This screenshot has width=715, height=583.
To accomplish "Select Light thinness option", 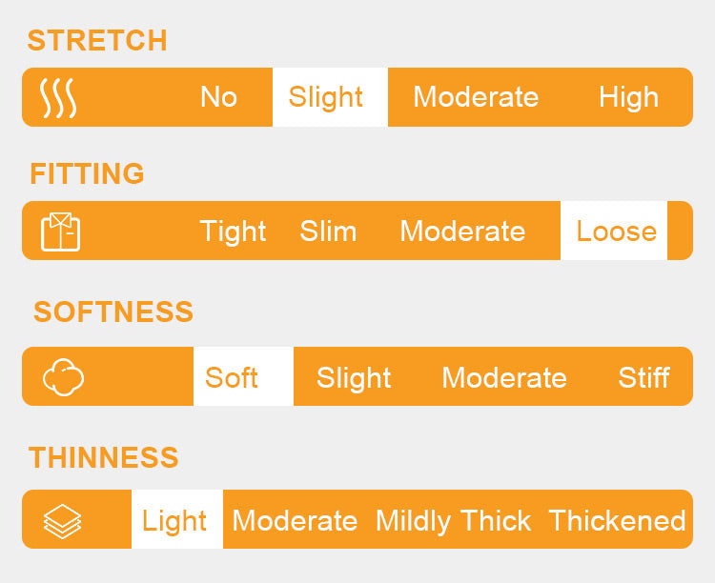I will 174,520.
